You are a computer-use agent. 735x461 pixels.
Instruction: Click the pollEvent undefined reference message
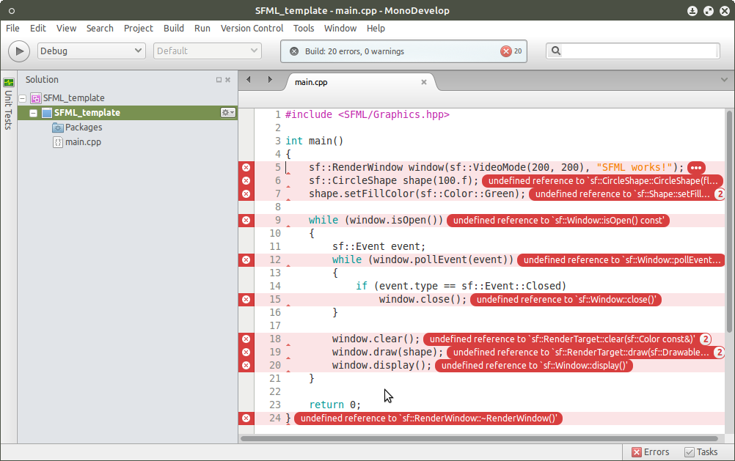[621, 260]
